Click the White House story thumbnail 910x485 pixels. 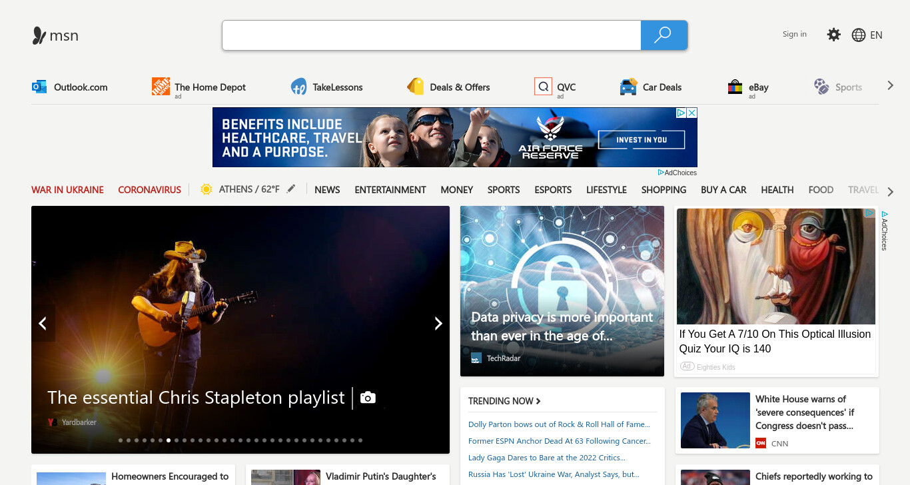coord(715,420)
